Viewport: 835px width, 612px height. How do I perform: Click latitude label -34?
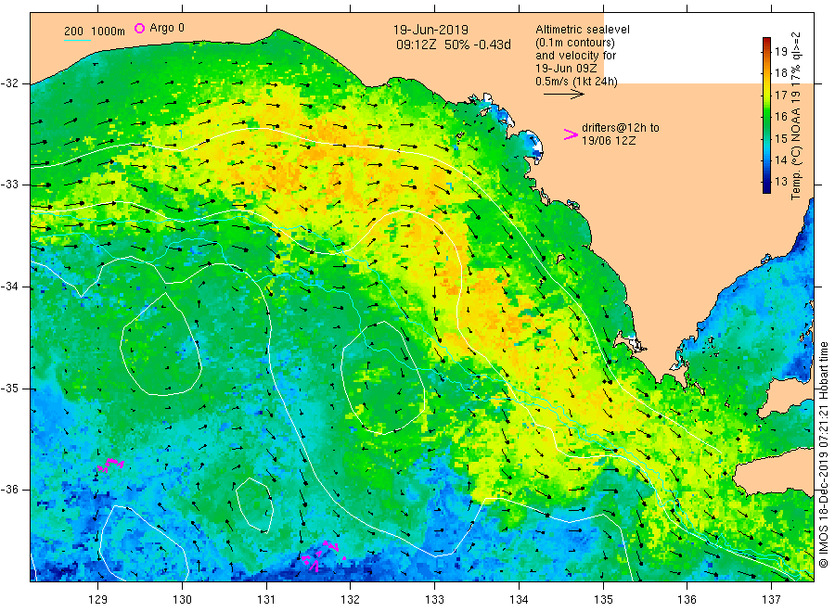[9, 287]
